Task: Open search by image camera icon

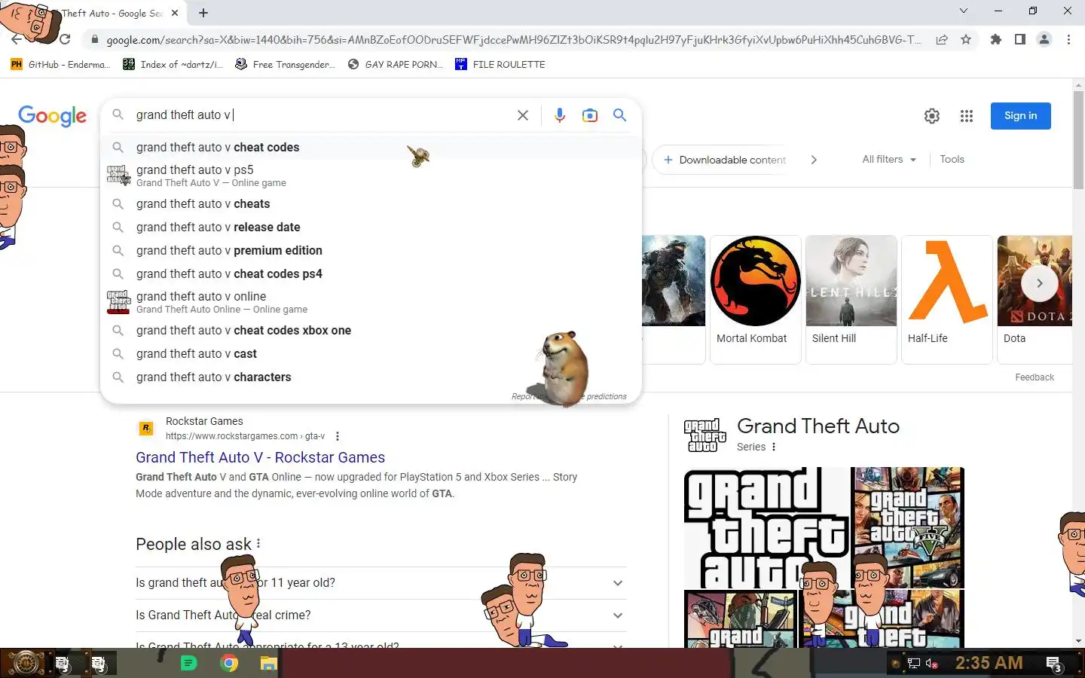Action: (x=590, y=115)
